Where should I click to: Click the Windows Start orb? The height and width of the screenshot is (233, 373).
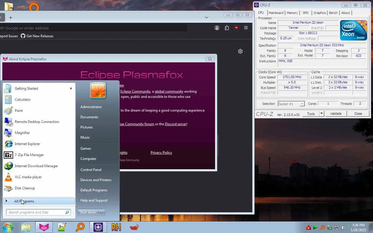click(x=8, y=227)
